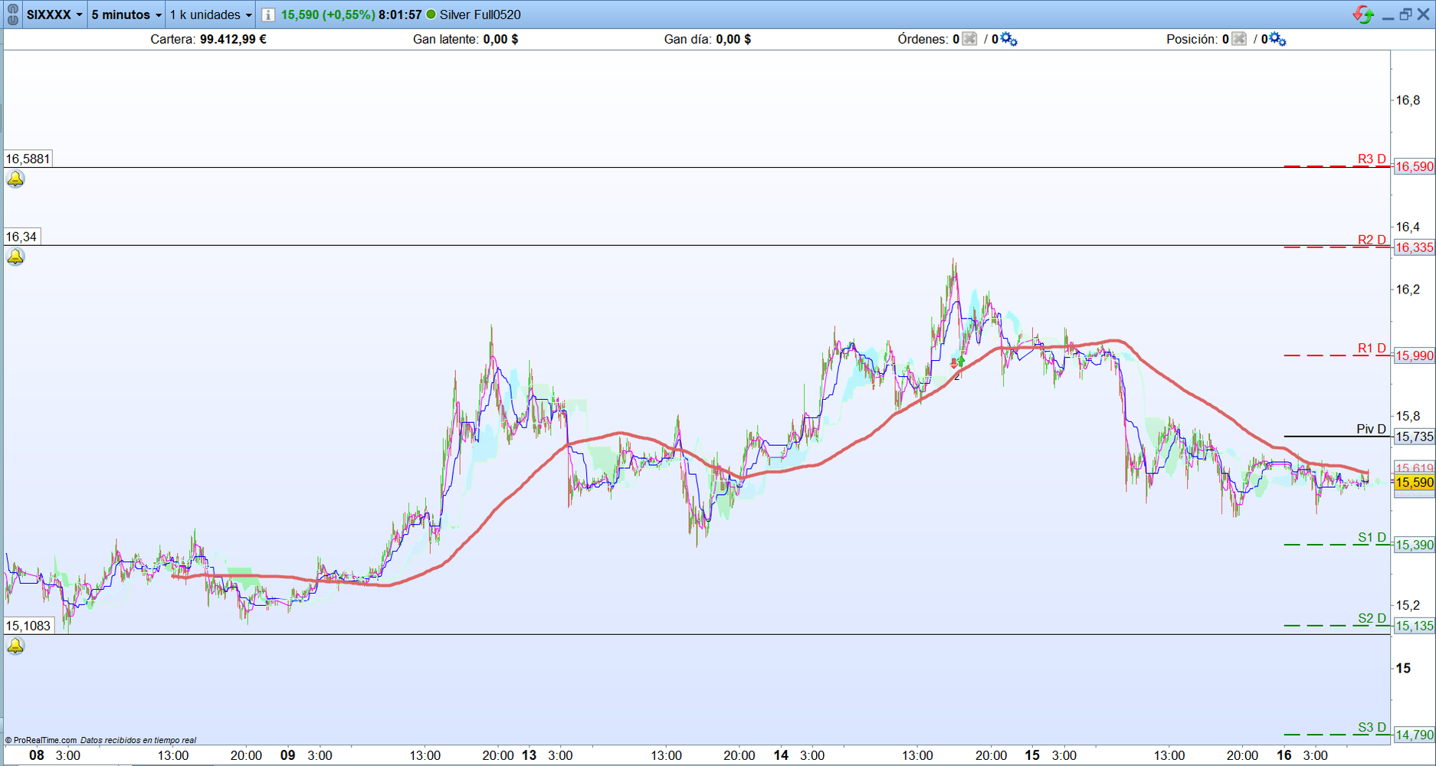
Task: Click the 15,1083 alert price label
Action: coord(28,626)
